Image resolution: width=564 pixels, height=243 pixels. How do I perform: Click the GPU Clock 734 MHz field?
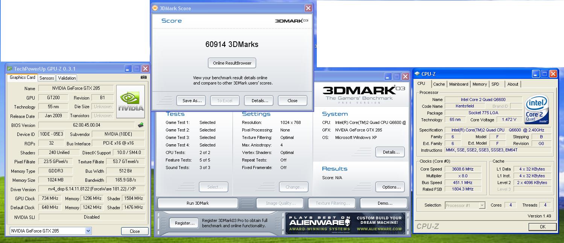49,198
